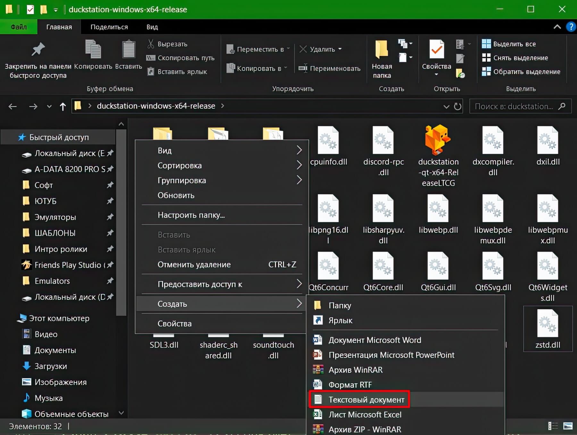
Task: Open Music (Музыка) in the sidebar
Action: [48, 398]
